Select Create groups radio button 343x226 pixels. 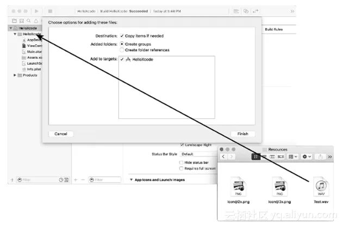click(122, 44)
